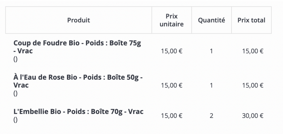
Task: Click the total price for À l'Eau de Rose
Action: click(x=253, y=85)
